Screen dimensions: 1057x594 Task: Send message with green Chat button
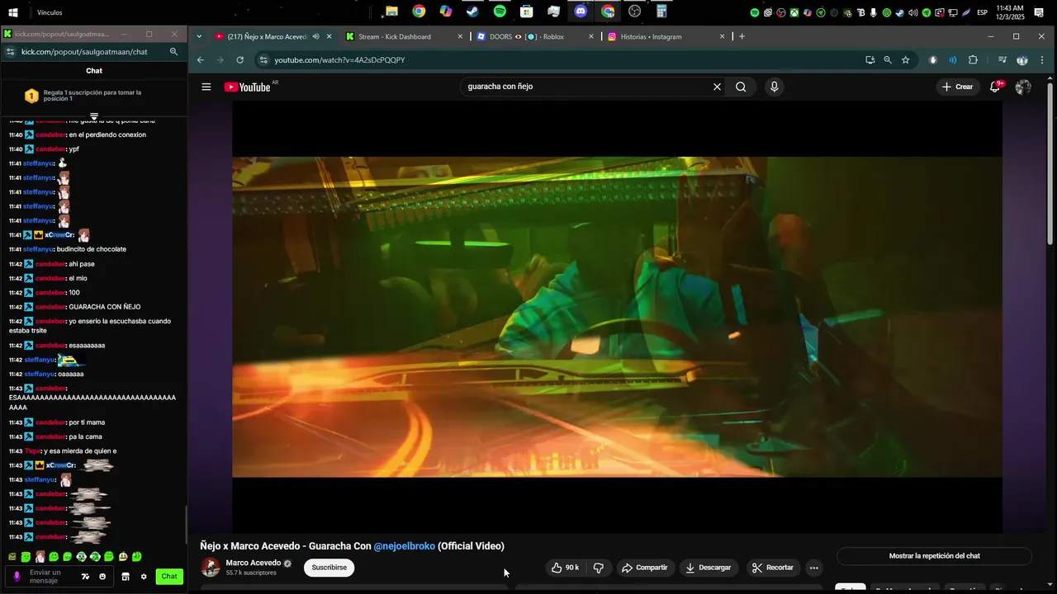tap(169, 577)
